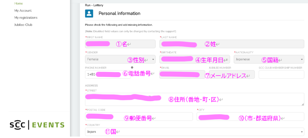Image resolution: width=308 pixels, height=138 pixels.
Task: Click the SCC Club Membership Number field
Action: coord(281,75)
